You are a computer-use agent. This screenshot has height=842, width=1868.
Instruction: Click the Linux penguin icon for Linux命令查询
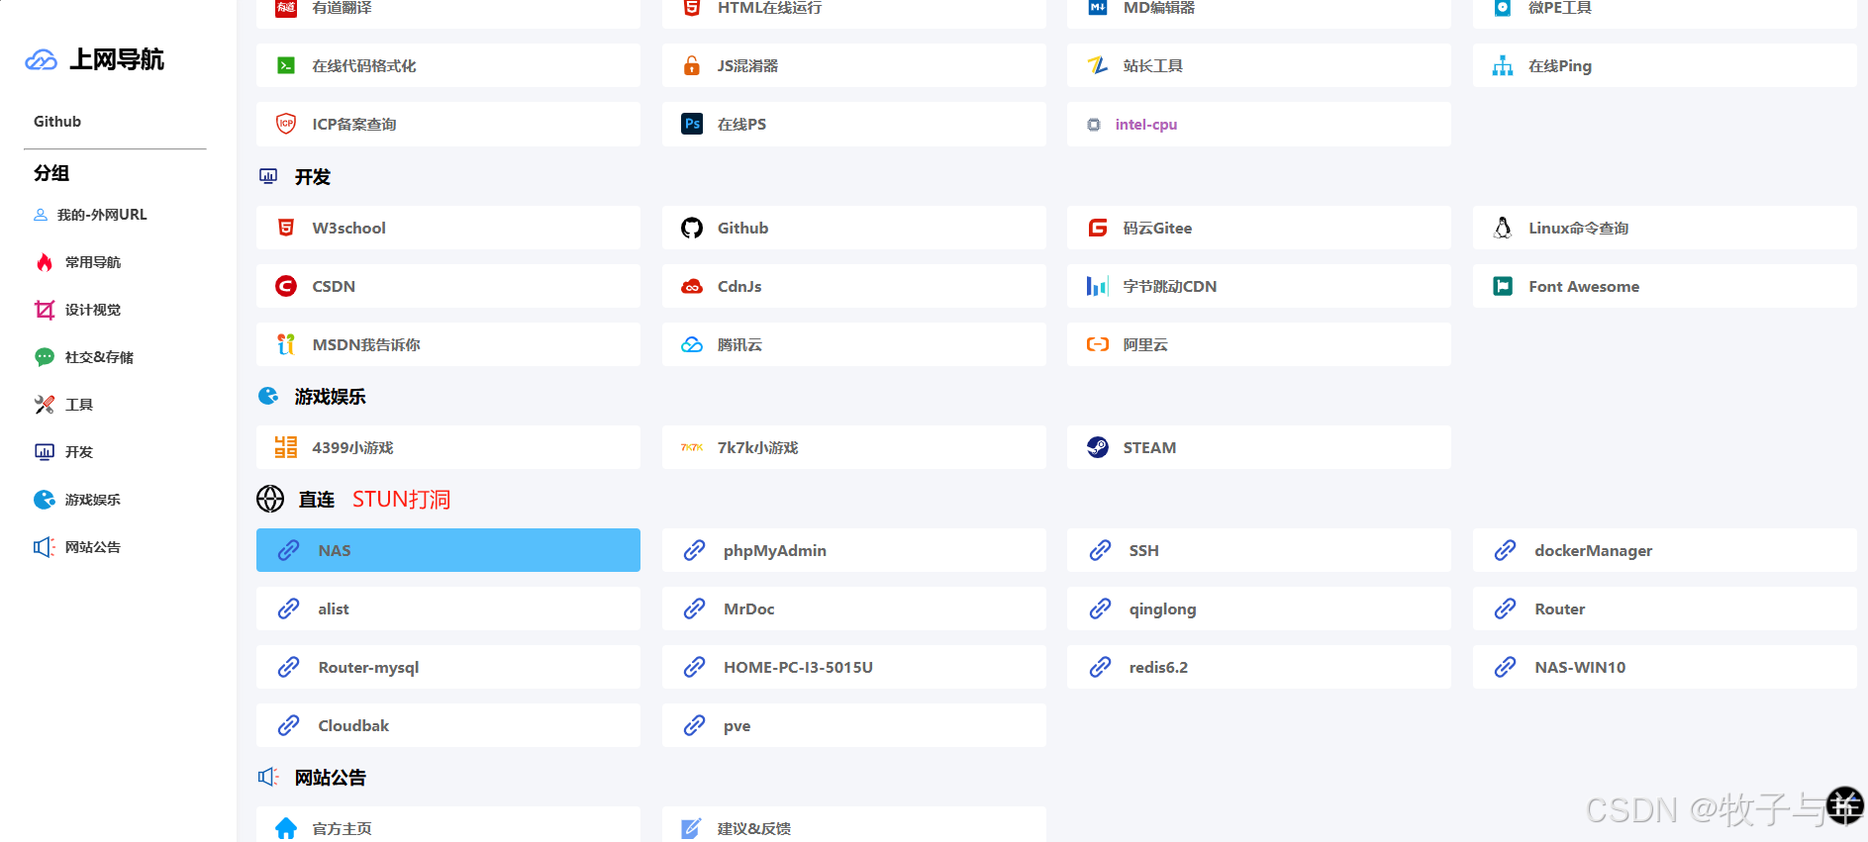pos(1503,228)
